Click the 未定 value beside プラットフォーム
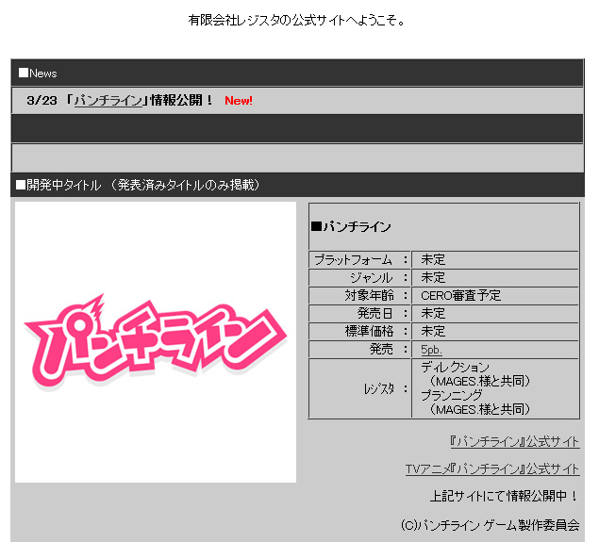 tap(433, 260)
